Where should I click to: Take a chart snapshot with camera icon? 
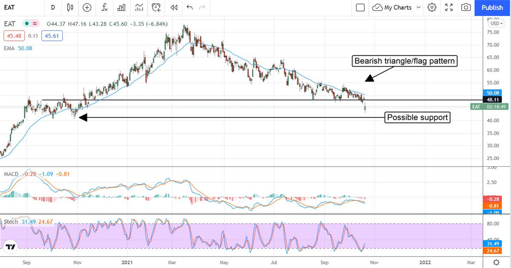point(466,7)
